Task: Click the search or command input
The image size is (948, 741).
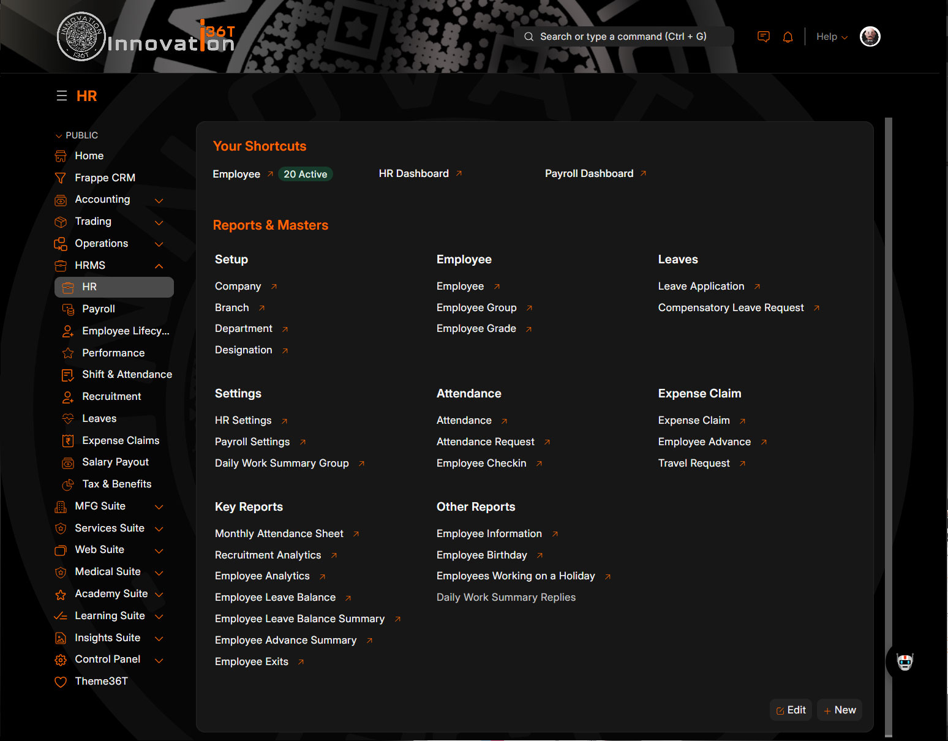Action: tap(623, 37)
